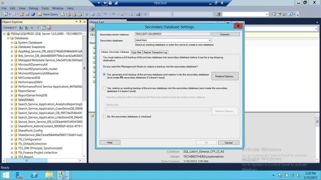Click Cancel in Secondary Database Settings
The height and width of the screenshot is (180, 321).
[229, 142]
